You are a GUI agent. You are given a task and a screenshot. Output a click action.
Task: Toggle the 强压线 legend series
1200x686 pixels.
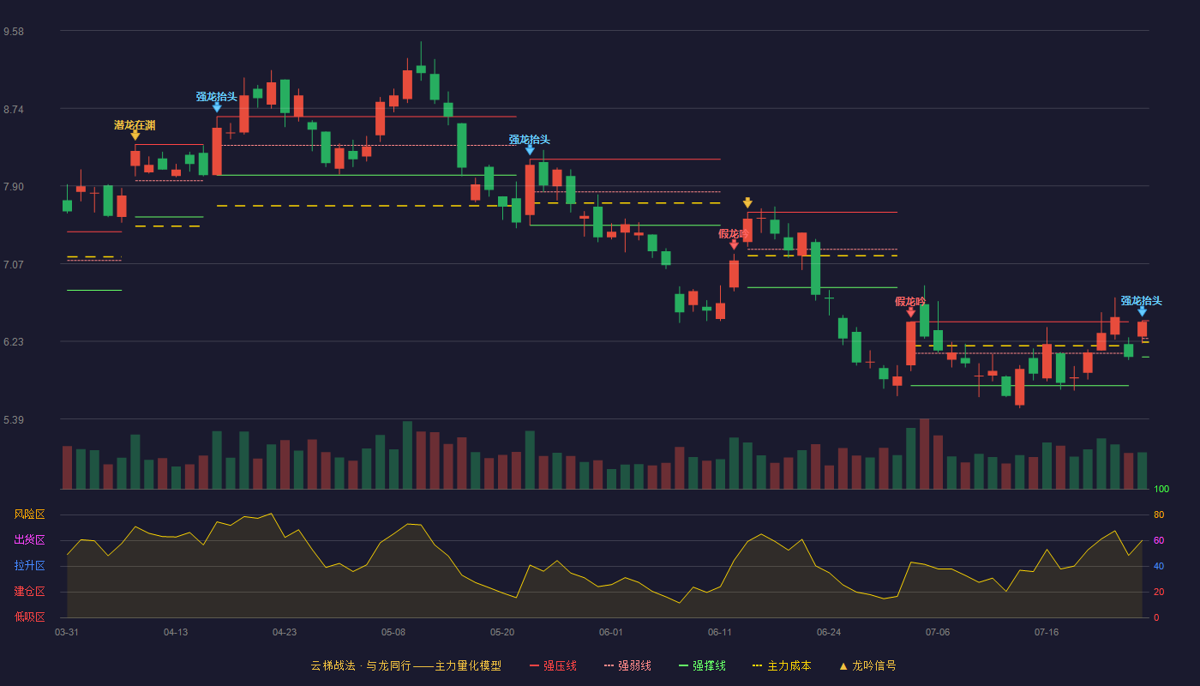coord(553,665)
